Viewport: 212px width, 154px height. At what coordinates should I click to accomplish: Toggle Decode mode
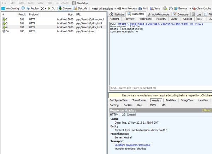point(81,8)
